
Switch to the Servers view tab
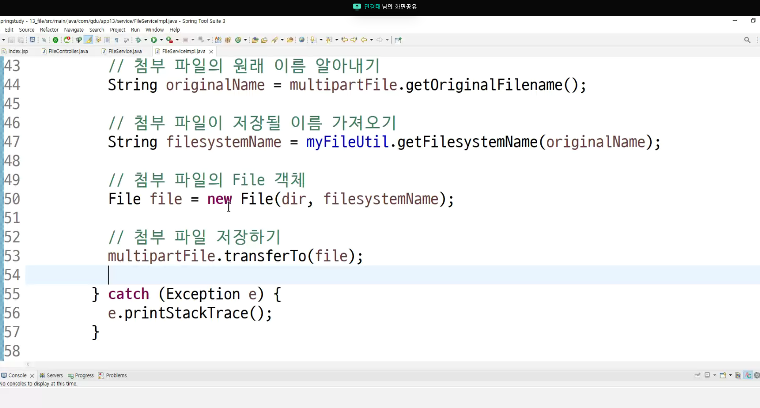tap(51, 376)
